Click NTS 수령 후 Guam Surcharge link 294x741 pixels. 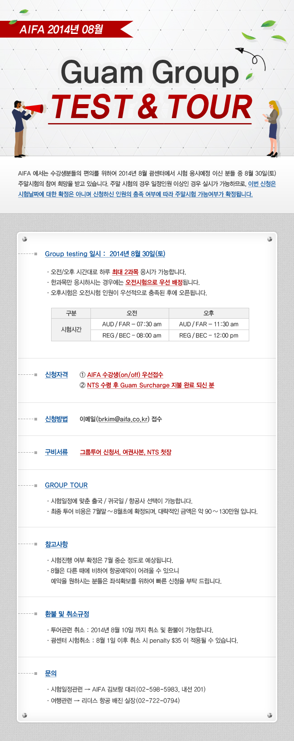(x=151, y=385)
